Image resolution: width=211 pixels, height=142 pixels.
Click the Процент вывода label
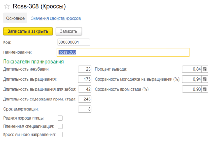point(111,69)
